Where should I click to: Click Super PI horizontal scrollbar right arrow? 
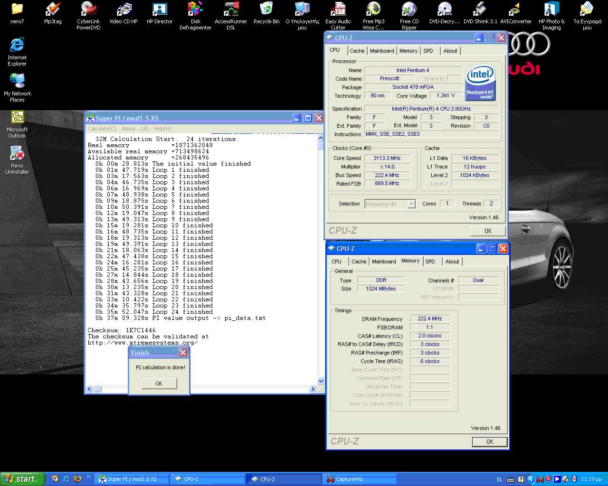pos(313,389)
